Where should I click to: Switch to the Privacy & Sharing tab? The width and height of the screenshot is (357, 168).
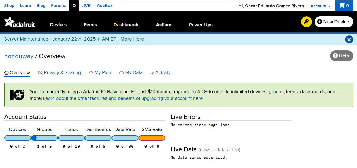[59, 72]
